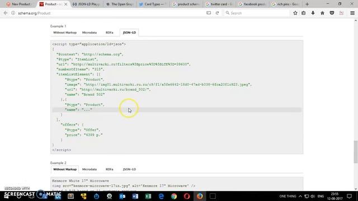Open site information icon beside the URL
This screenshot has height=201, width=358.
click(x=13, y=13)
